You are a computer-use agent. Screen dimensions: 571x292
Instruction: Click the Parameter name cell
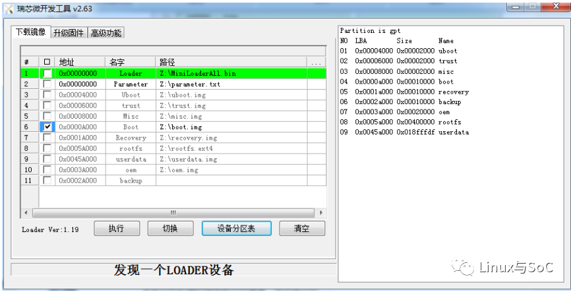(131, 84)
